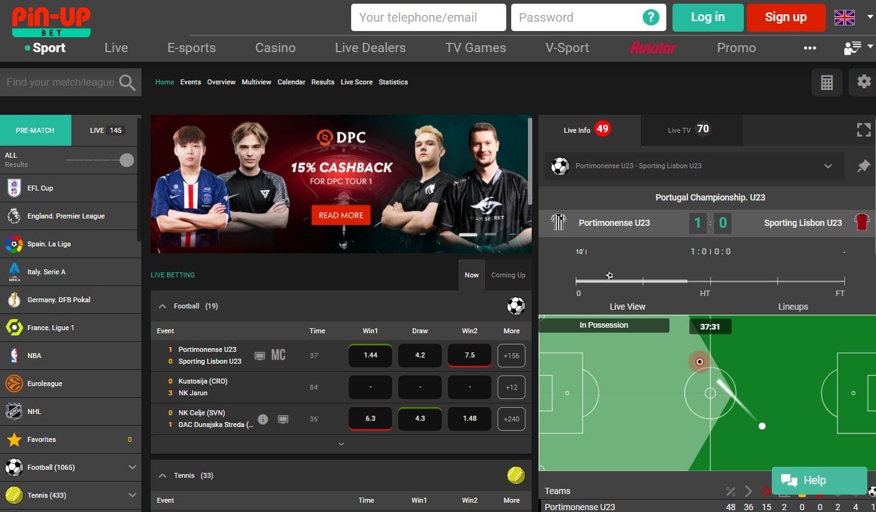The height and width of the screenshot is (512, 876).
Task: Click the NHL shield icon
Action: tap(14, 411)
